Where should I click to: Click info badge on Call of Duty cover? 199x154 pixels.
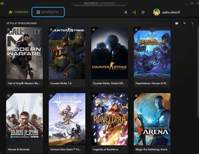click(x=8, y=30)
